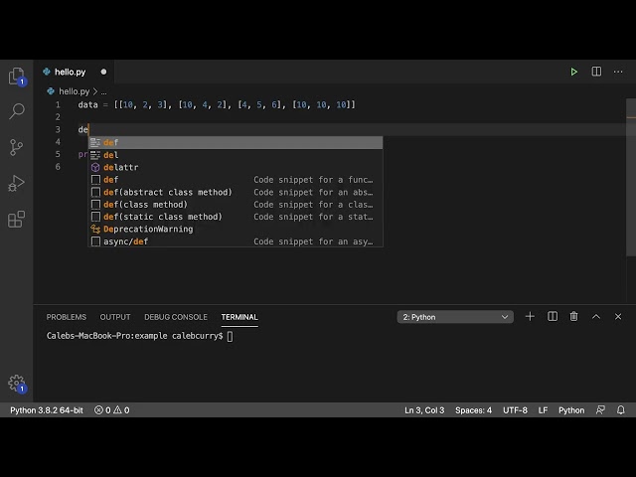Kill terminal with trash icon
The height and width of the screenshot is (477, 636).
[x=573, y=316]
